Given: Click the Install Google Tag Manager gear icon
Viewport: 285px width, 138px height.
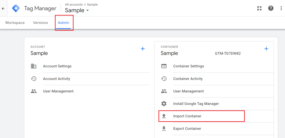Looking at the screenshot, I should (x=164, y=104).
